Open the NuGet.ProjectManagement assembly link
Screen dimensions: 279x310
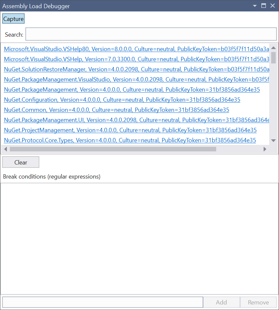[x=130, y=130]
